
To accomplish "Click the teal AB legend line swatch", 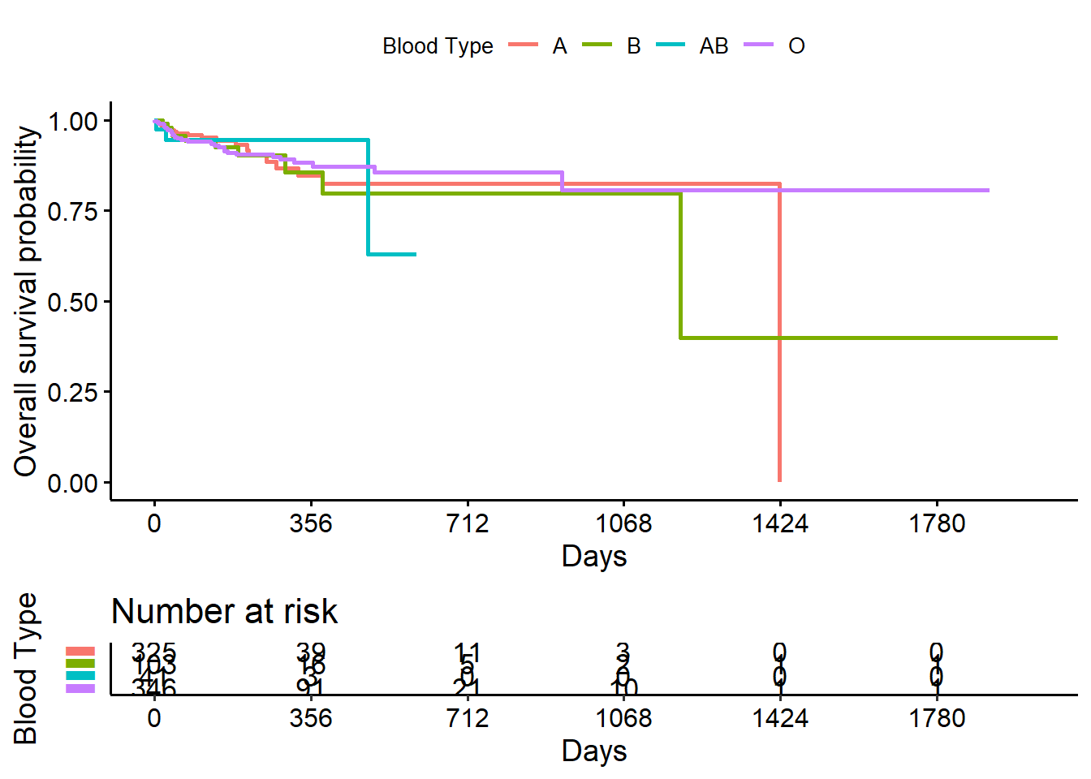I will click(x=671, y=45).
